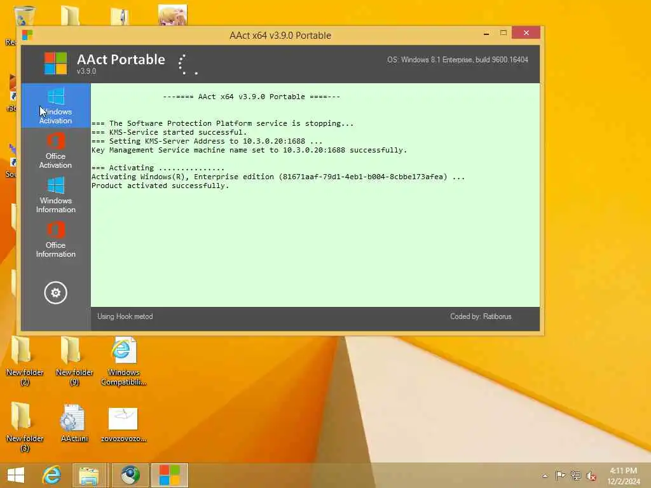Select the anime picture desktop icon
This screenshot has width=651, height=488.
click(173, 16)
